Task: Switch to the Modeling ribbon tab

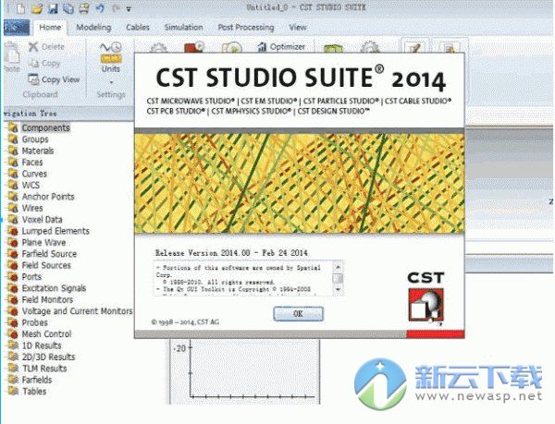Action: (93, 28)
